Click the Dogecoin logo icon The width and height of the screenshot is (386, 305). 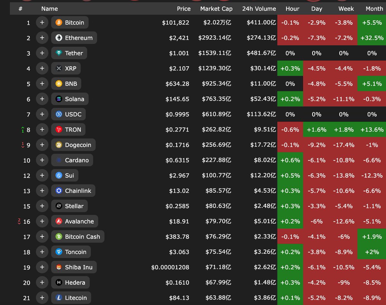(59, 145)
